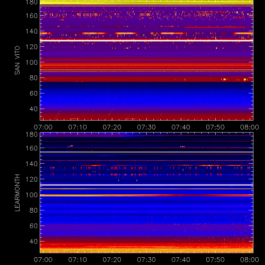Click 08:00 time label under Learmonth plot
The width and height of the screenshot is (265, 265).
(x=250, y=260)
